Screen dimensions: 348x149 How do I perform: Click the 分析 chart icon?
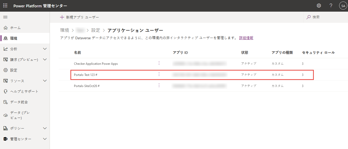6,49
